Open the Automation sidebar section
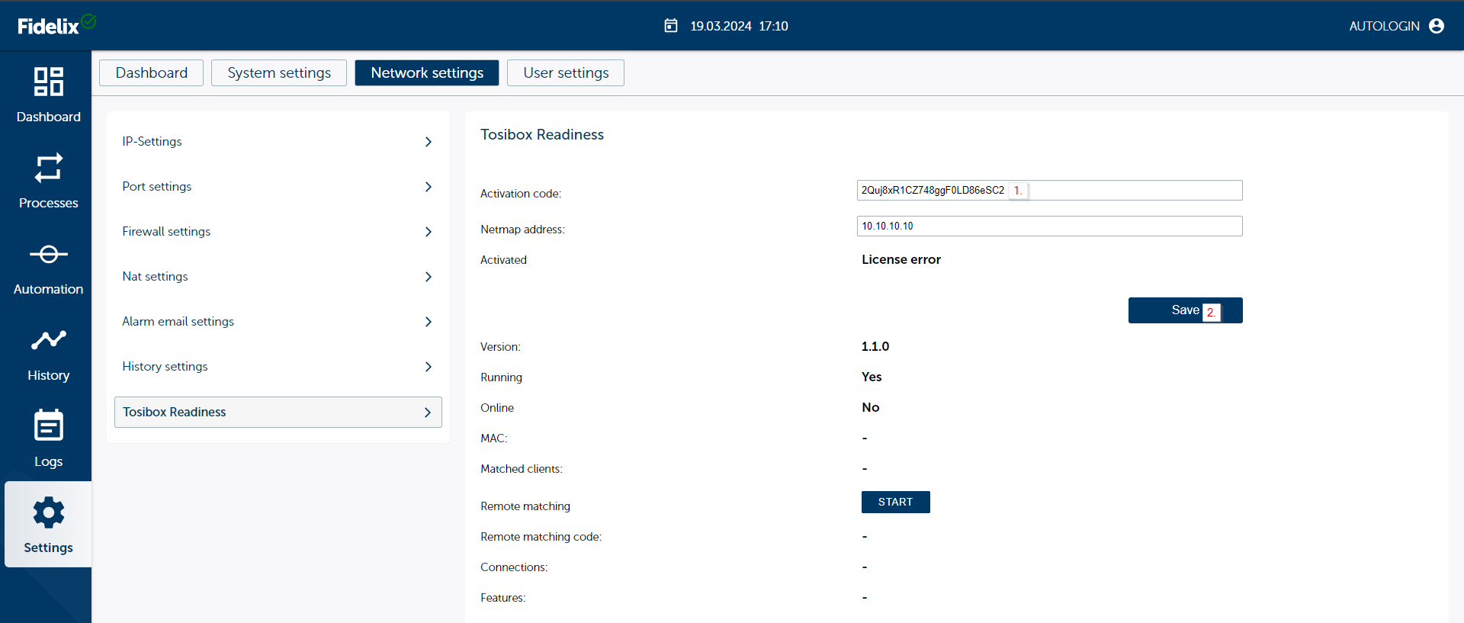Image resolution: width=1464 pixels, height=623 pixels. click(x=48, y=267)
